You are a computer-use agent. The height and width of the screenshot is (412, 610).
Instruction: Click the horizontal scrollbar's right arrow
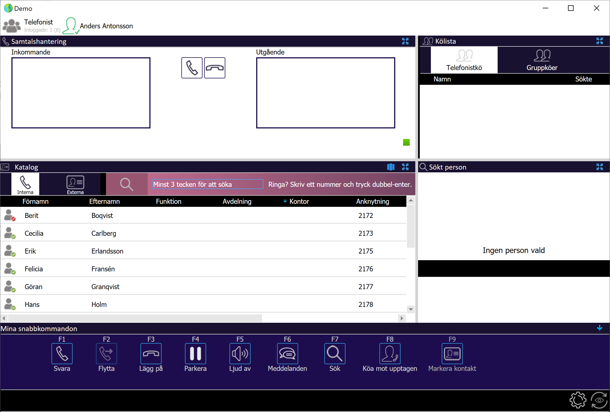pos(402,318)
